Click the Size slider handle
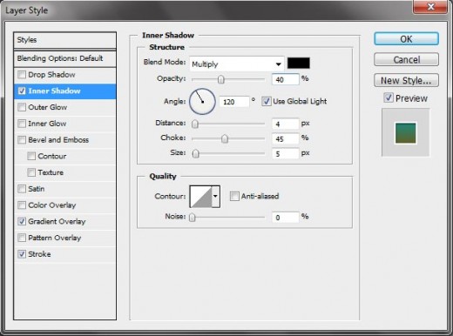Image resolution: width=453 pixels, height=336 pixels. tap(196, 153)
